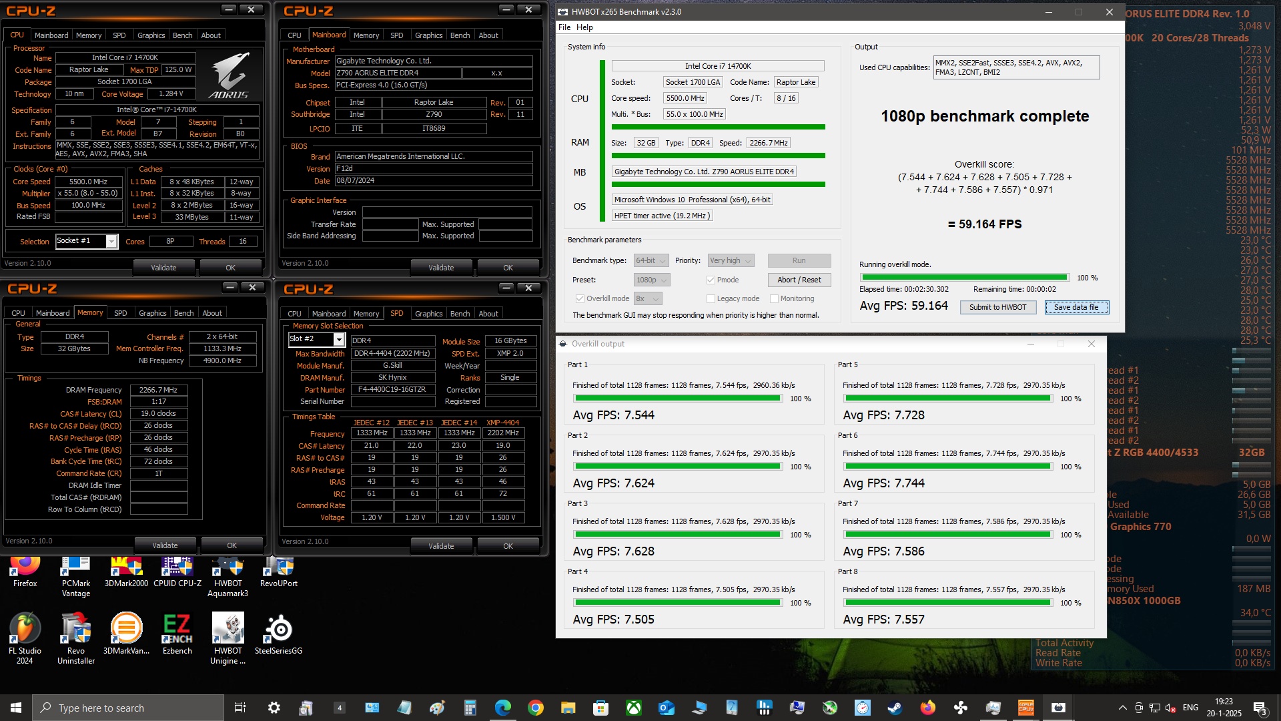This screenshot has width=1281, height=721.
Task: Open the Priority Very high dropdown
Action: tap(731, 260)
